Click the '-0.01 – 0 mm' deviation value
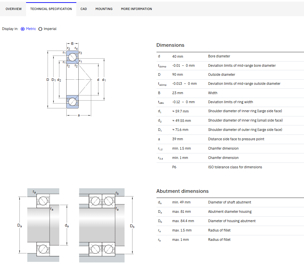304x265 pixels. 184,66
